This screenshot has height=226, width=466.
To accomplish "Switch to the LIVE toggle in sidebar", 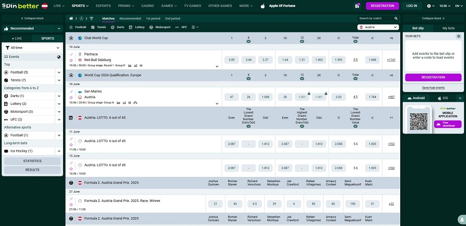I will [17, 38].
